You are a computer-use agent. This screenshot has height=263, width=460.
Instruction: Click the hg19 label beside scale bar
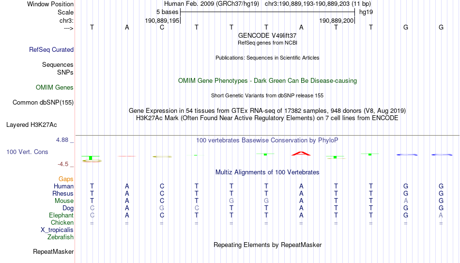366,12
